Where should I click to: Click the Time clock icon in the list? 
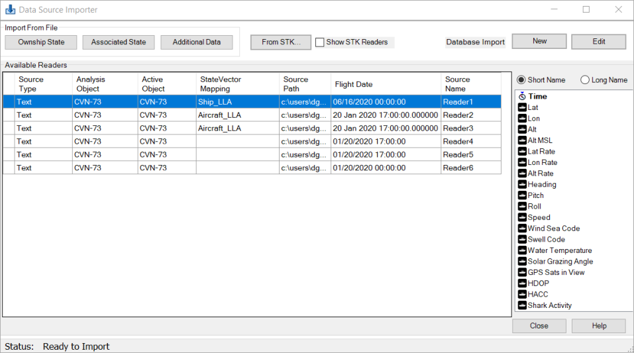(x=522, y=97)
